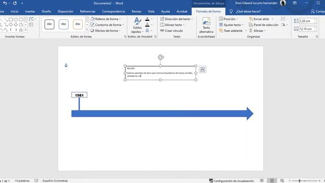325x183 pixels.
Task: Adjust the zoom slider handle
Action: coord(299,181)
